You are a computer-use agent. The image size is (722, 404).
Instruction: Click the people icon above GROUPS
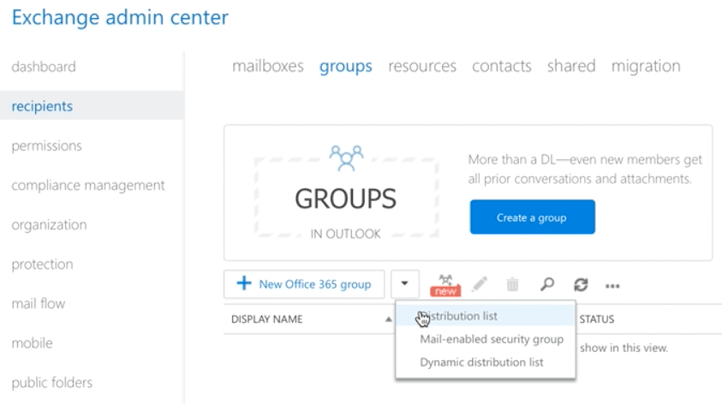pyautogui.click(x=346, y=157)
